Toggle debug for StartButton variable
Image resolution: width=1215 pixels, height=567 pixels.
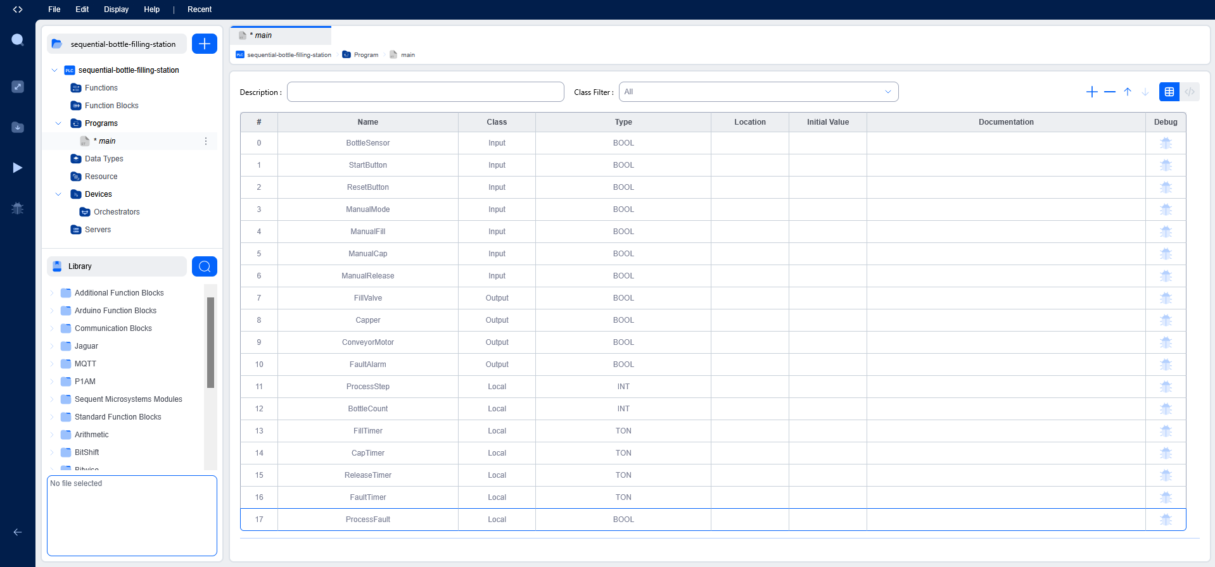1166,165
